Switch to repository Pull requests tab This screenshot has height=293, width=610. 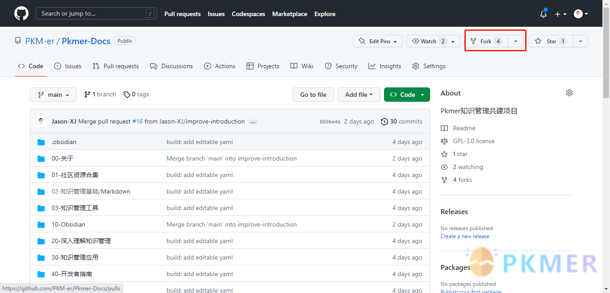(116, 66)
